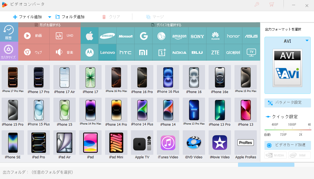This screenshot has width=314, height=179.
Task: Open パラメータ設定 parameter settings
Action: click(288, 103)
